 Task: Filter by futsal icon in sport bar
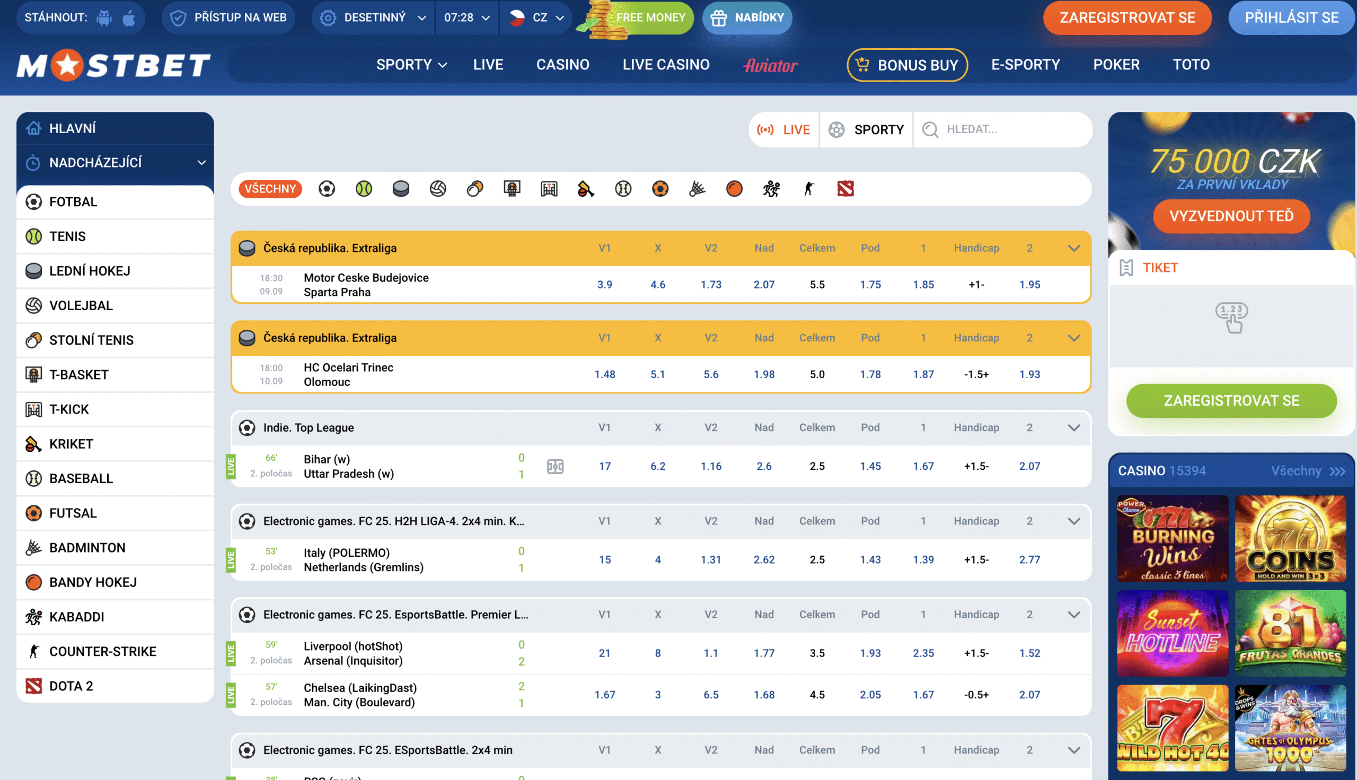(x=660, y=189)
